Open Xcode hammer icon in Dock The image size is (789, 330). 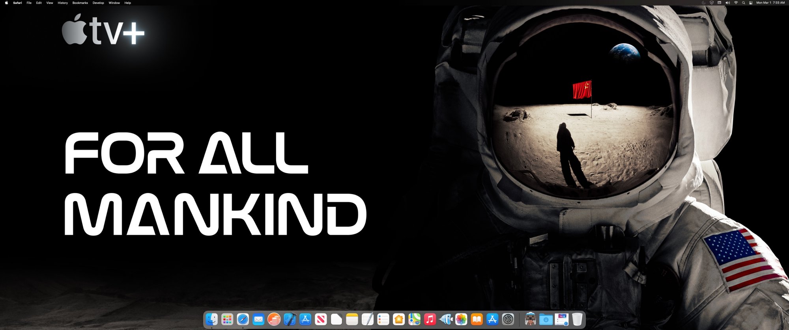pyautogui.click(x=290, y=319)
